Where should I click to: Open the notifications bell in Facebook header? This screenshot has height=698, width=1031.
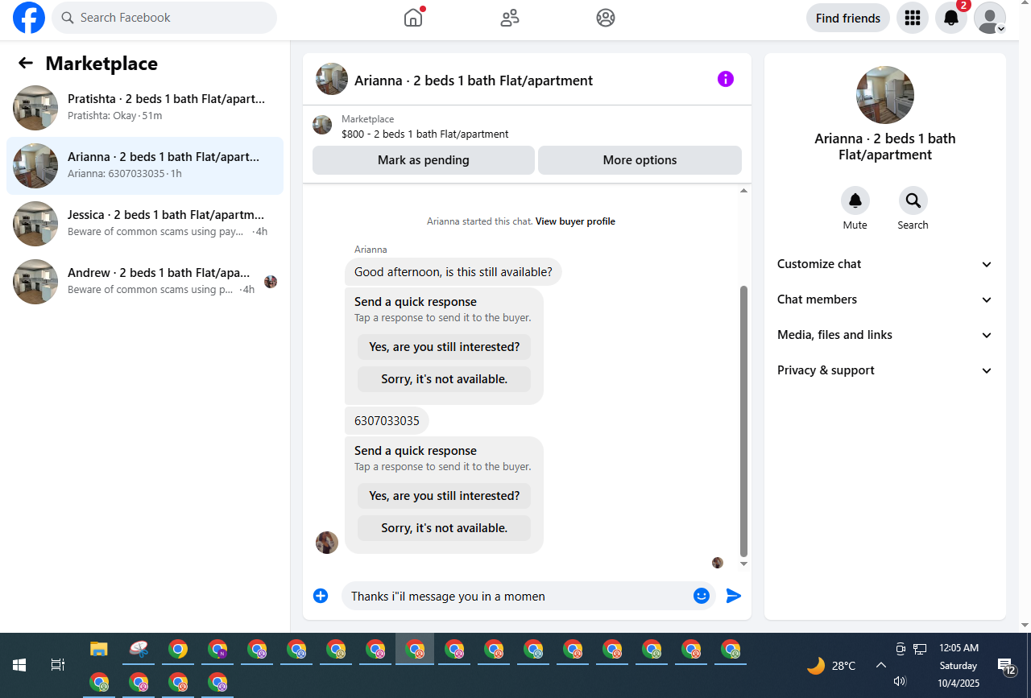[951, 18]
